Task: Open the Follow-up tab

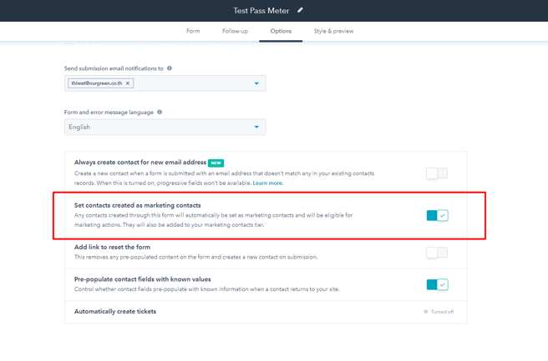Action: pos(235,31)
